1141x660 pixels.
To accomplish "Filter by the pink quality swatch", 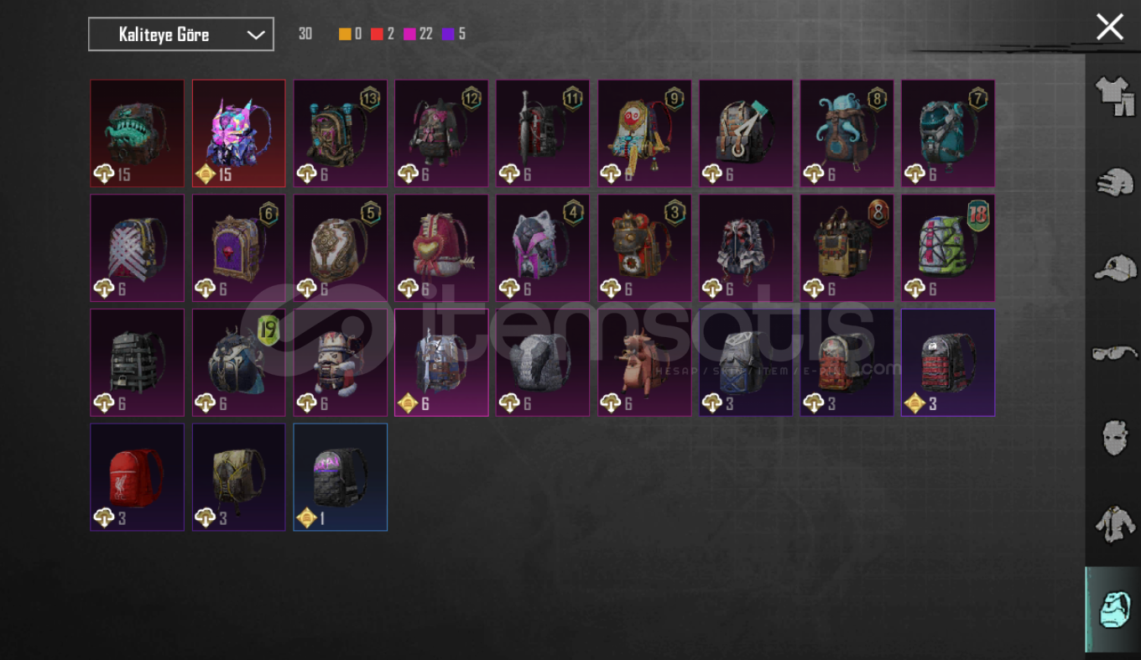I will (409, 34).
